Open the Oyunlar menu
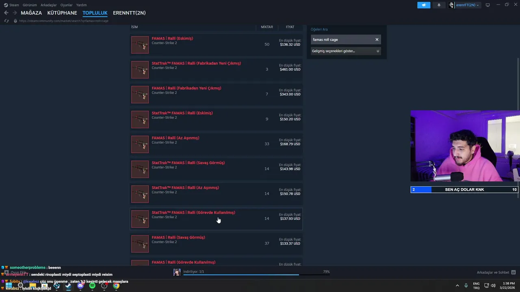Image resolution: width=520 pixels, height=292 pixels. pos(67,5)
